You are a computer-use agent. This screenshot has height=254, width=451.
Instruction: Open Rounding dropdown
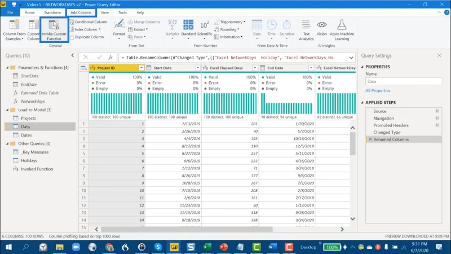click(x=238, y=29)
